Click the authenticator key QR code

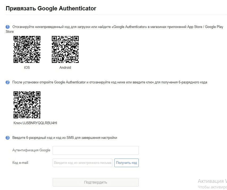click(27, 105)
